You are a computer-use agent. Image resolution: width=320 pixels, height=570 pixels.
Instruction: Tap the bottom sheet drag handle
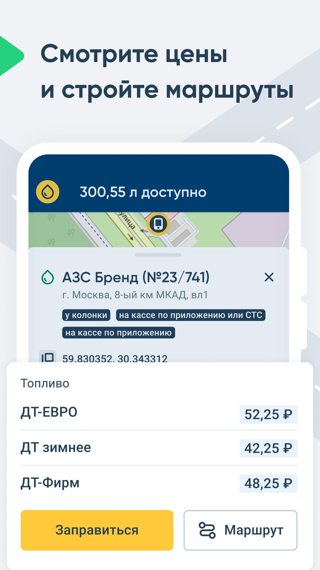point(158,255)
